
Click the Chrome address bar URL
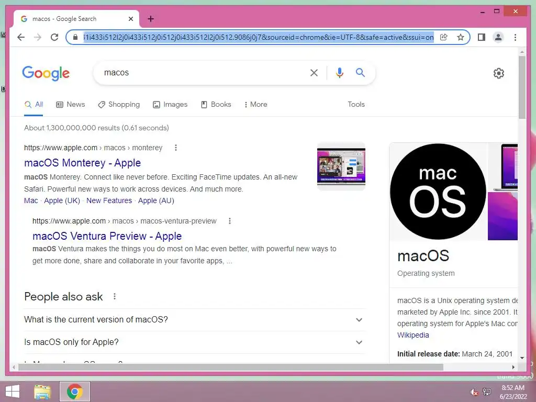coord(259,37)
